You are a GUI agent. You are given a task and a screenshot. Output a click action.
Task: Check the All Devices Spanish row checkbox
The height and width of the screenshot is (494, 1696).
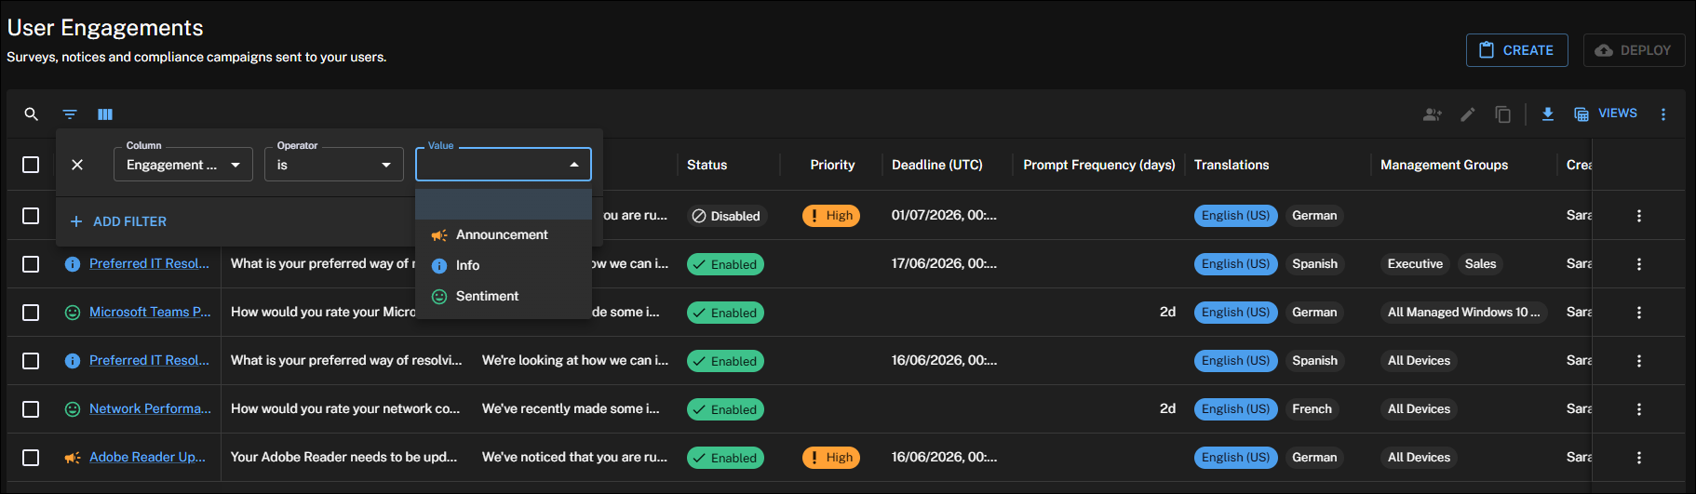[x=31, y=361]
